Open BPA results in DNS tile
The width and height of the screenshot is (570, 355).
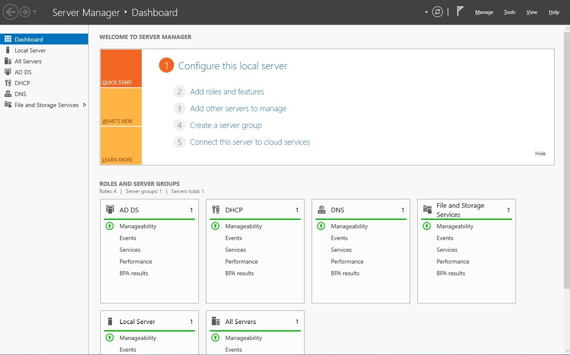tap(345, 273)
